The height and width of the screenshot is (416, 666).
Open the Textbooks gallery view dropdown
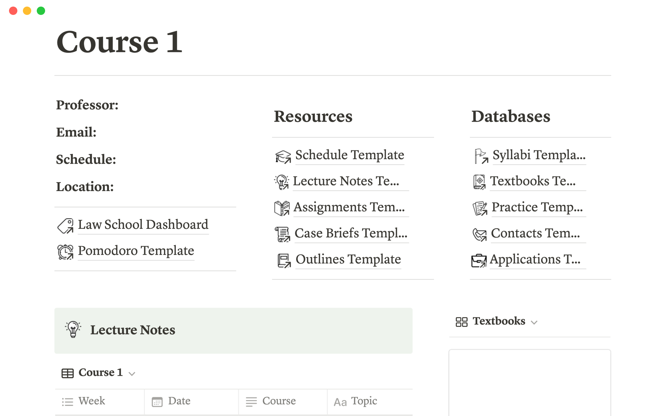point(499,321)
